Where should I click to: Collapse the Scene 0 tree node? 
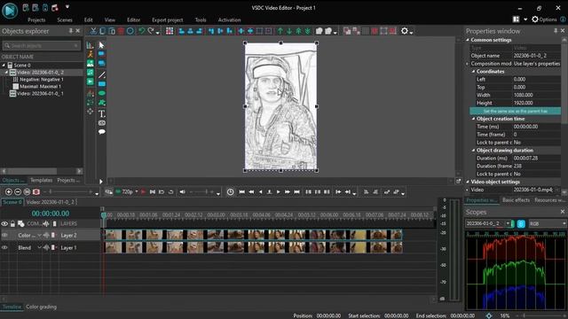point(4,65)
